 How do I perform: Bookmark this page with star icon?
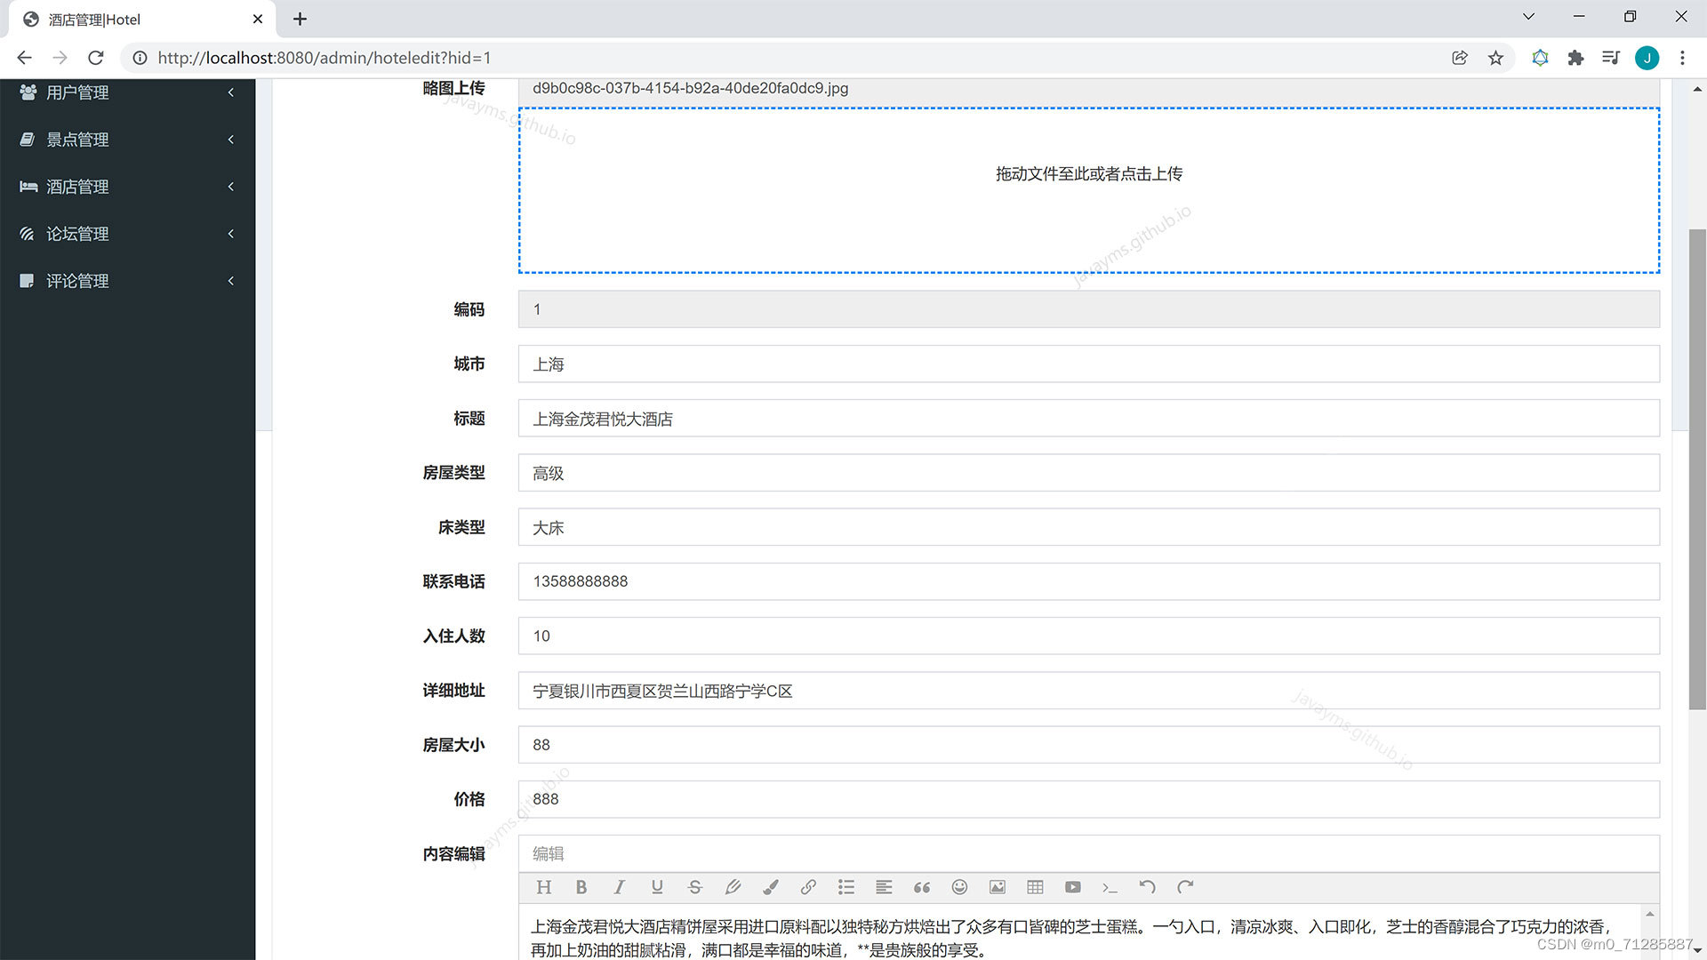tap(1495, 58)
